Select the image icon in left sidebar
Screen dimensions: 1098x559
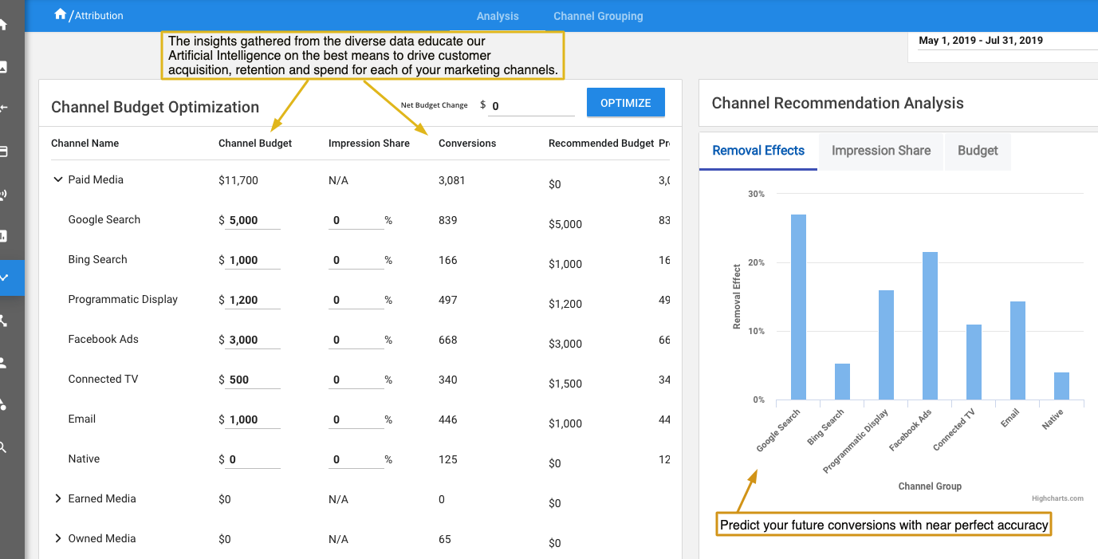4,67
